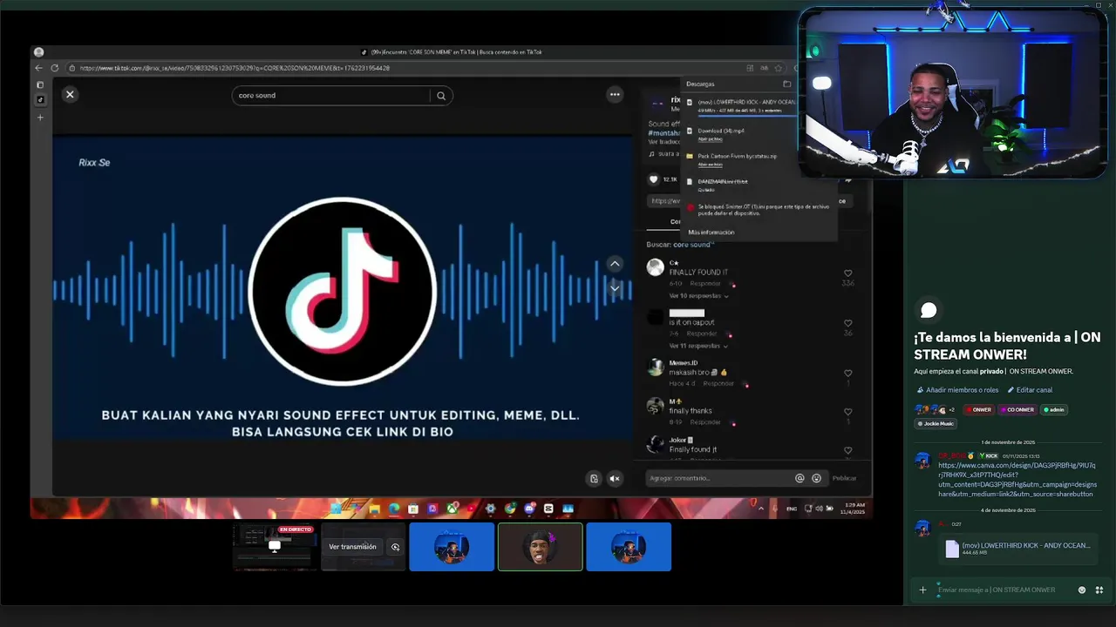
Task: Show hidden system tray icons chevron
Action: pos(761,508)
